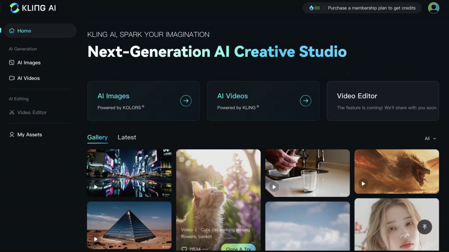Click the Kling AI logo
Viewport: 449px width, 252px height.
coord(32,8)
